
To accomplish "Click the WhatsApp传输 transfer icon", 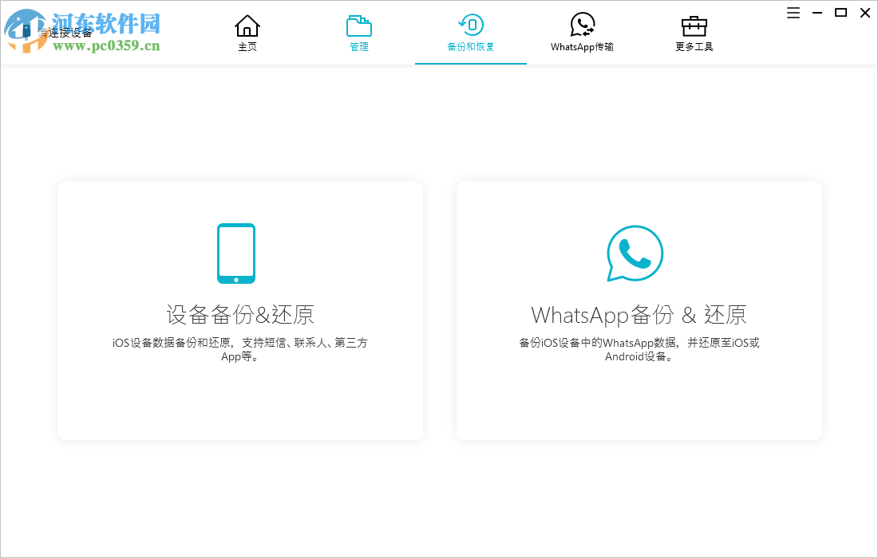I will coord(582,25).
